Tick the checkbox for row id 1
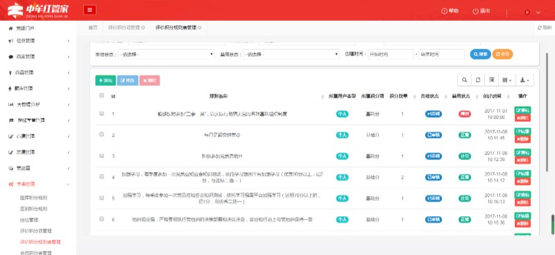The width and height of the screenshot is (555, 255). 101,114
